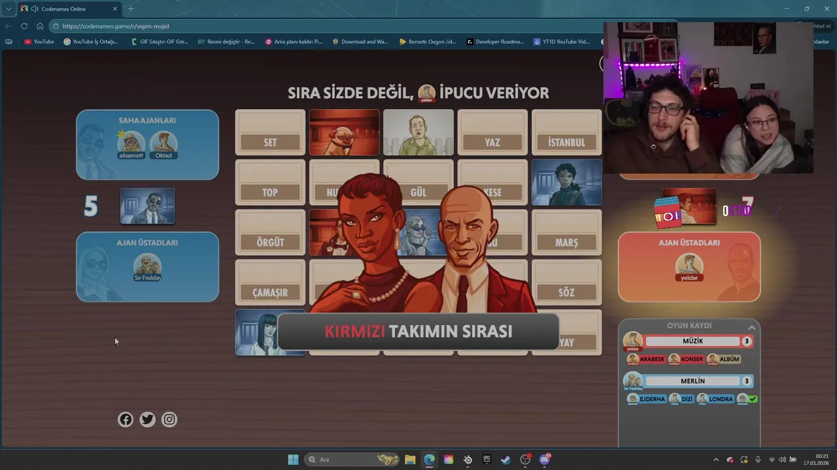Show hidden system tray icons

coord(716,460)
